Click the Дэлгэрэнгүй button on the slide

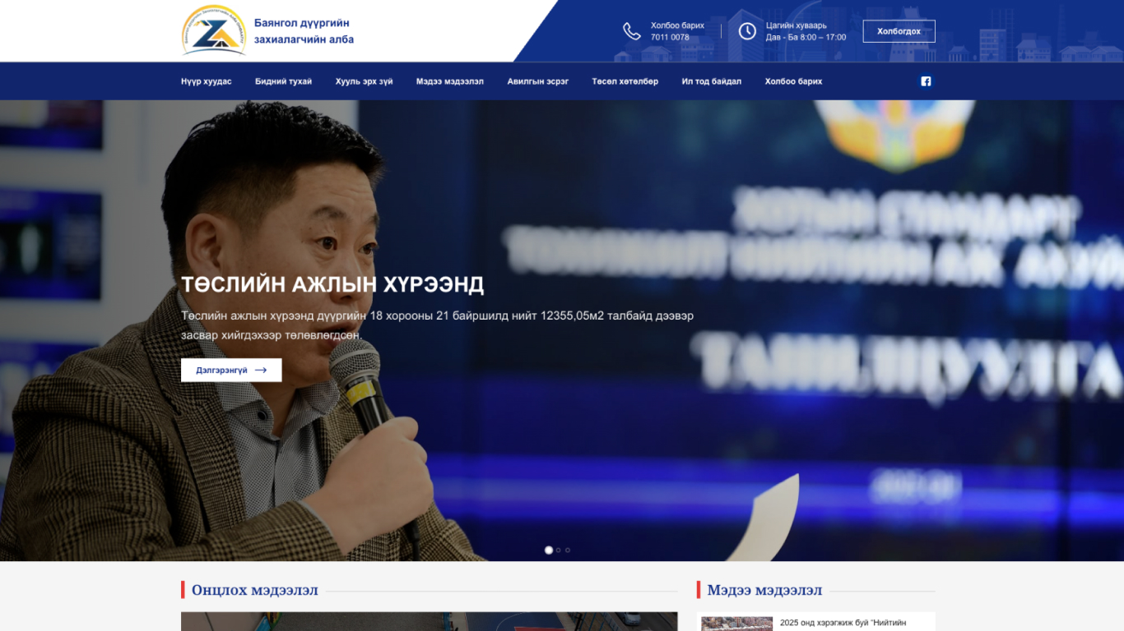pos(231,371)
